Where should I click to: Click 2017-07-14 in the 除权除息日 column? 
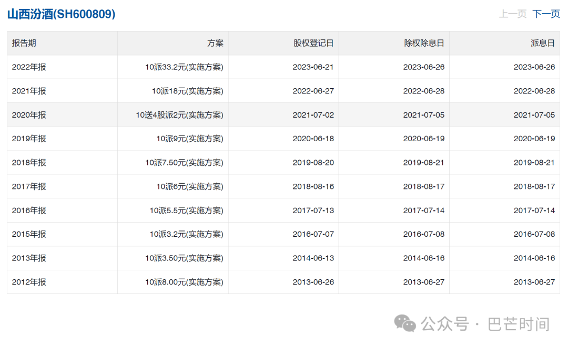pyautogui.click(x=424, y=211)
